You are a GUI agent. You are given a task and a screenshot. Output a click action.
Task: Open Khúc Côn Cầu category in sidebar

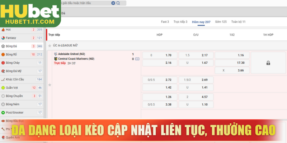(x=22, y=79)
